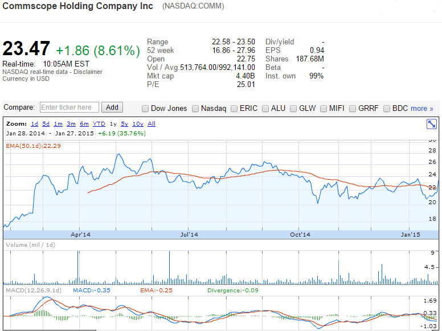Click the EPS value 0.94
This screenshot has width=442, height=331.
pyautogui.click(x=317, y=51)
